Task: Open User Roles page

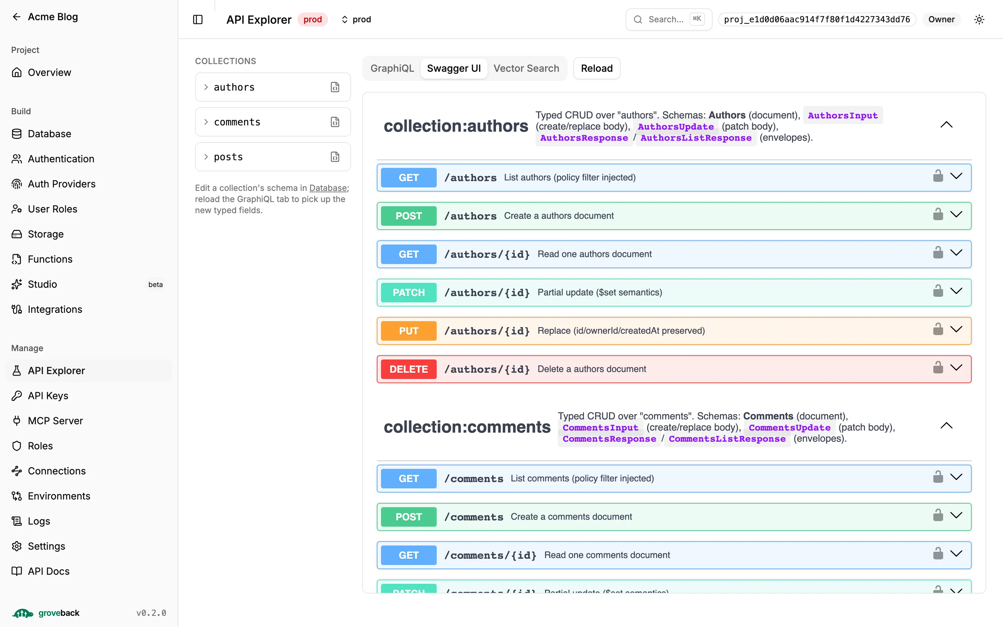Action: tap(89, 209)
